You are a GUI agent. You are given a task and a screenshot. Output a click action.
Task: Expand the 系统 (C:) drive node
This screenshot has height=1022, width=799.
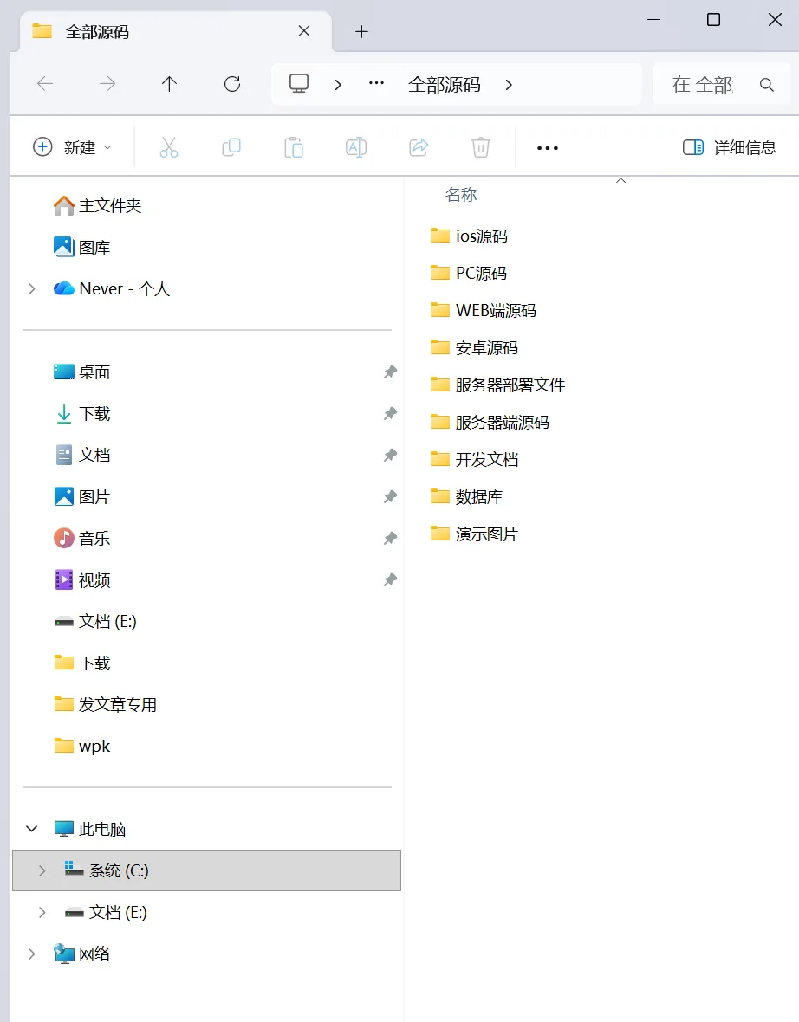[x=42, y=870]
